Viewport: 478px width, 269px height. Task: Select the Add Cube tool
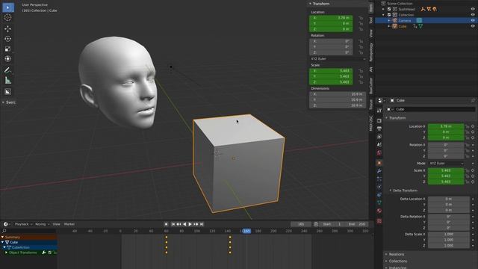[x=8, y=91]
